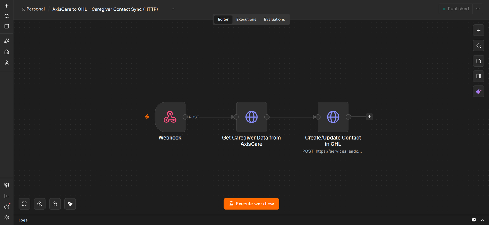Toggle the right side panel view
Viewport: 489px width, 225px height.
tap(479, 76)
